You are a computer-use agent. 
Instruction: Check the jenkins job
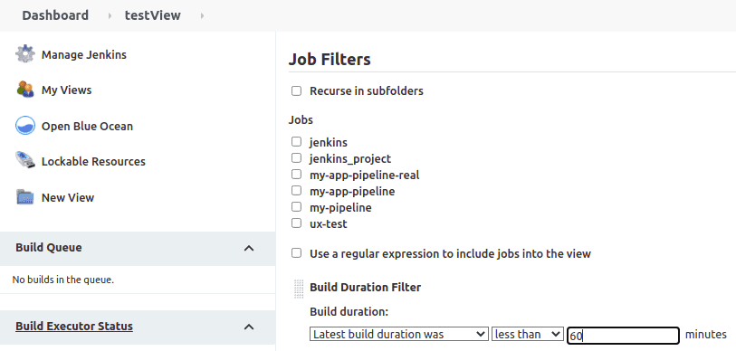click(296, 141)
